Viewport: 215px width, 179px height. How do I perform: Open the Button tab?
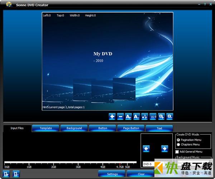click(102, 128)
